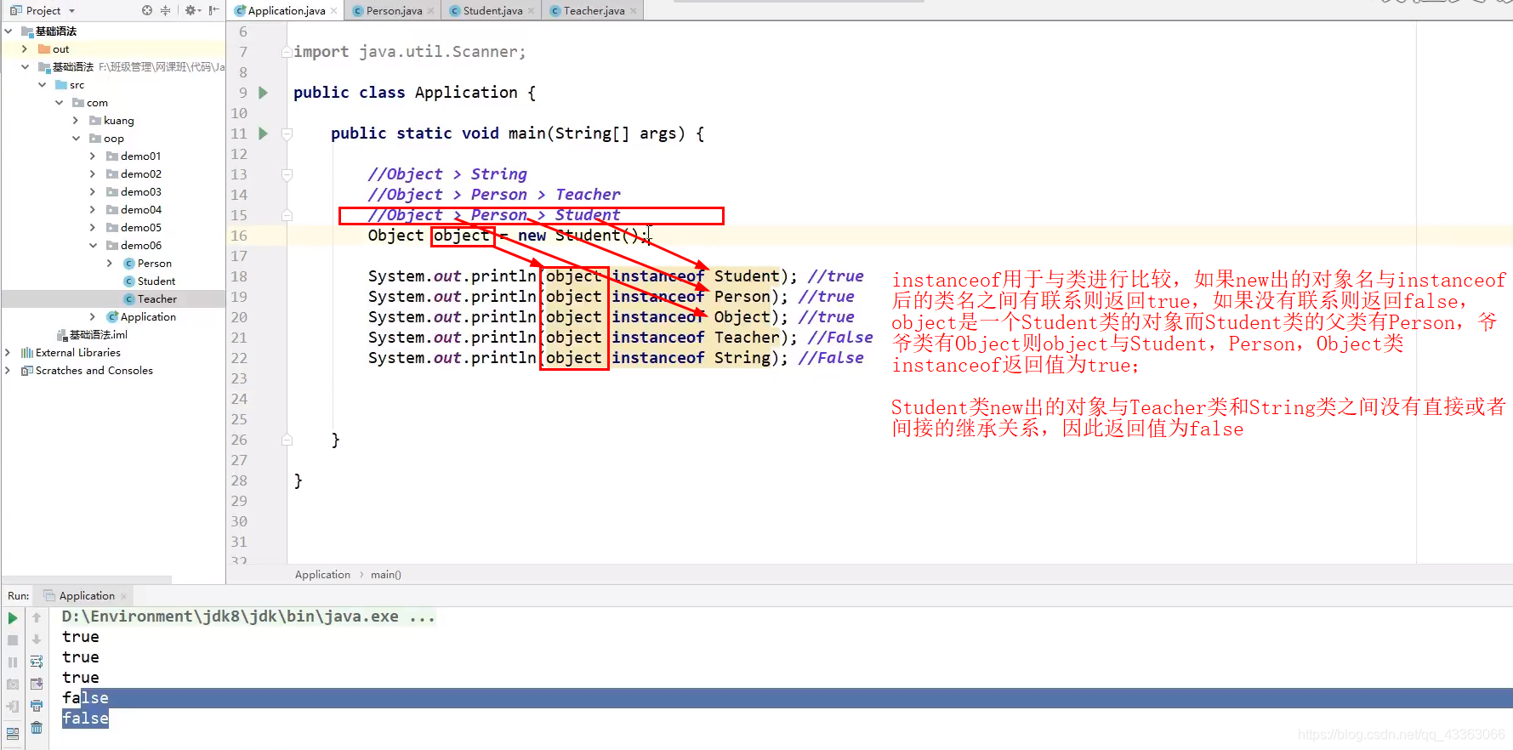Viewport: 1513px width, 750px height.
Task: Switch to the Teacher.java tab
Action: [594, 11]
